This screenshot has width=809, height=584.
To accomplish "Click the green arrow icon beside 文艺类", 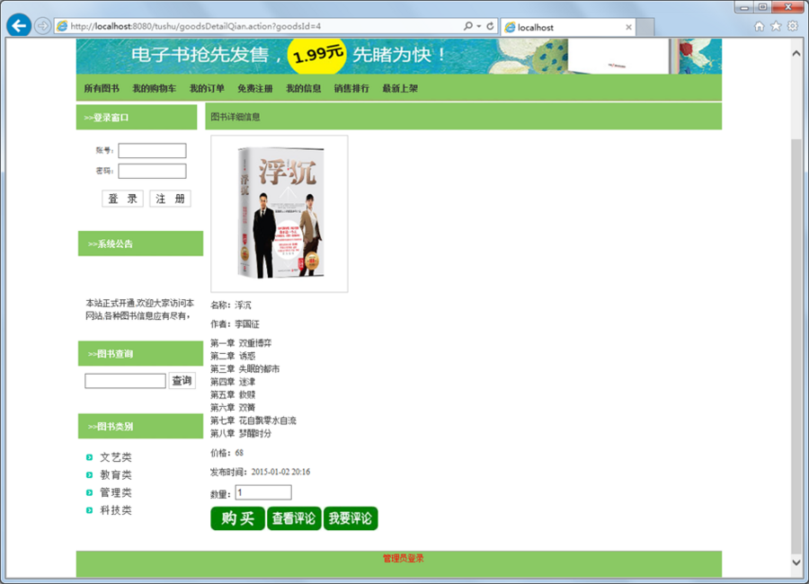I will [88, 456].
